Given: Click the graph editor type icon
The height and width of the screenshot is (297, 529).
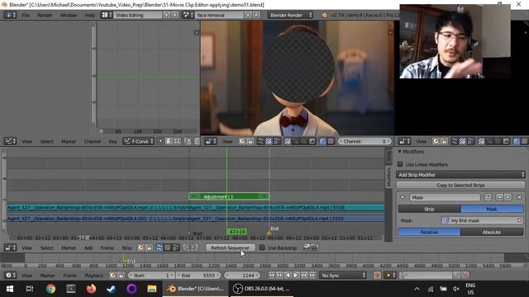Looking at the screenshot, I should [x=10, y=141].
